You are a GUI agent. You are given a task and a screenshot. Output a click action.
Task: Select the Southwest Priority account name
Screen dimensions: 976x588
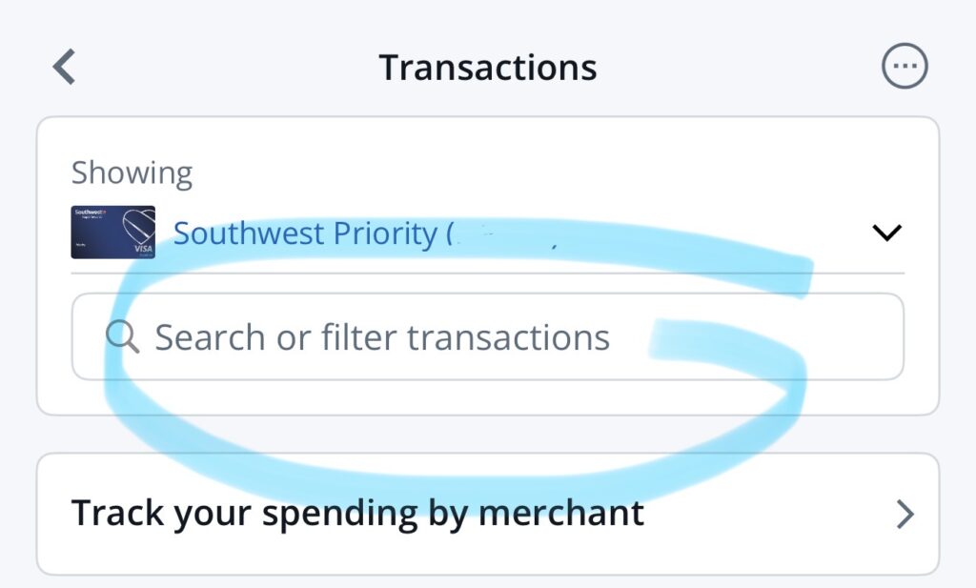[305, 233]
